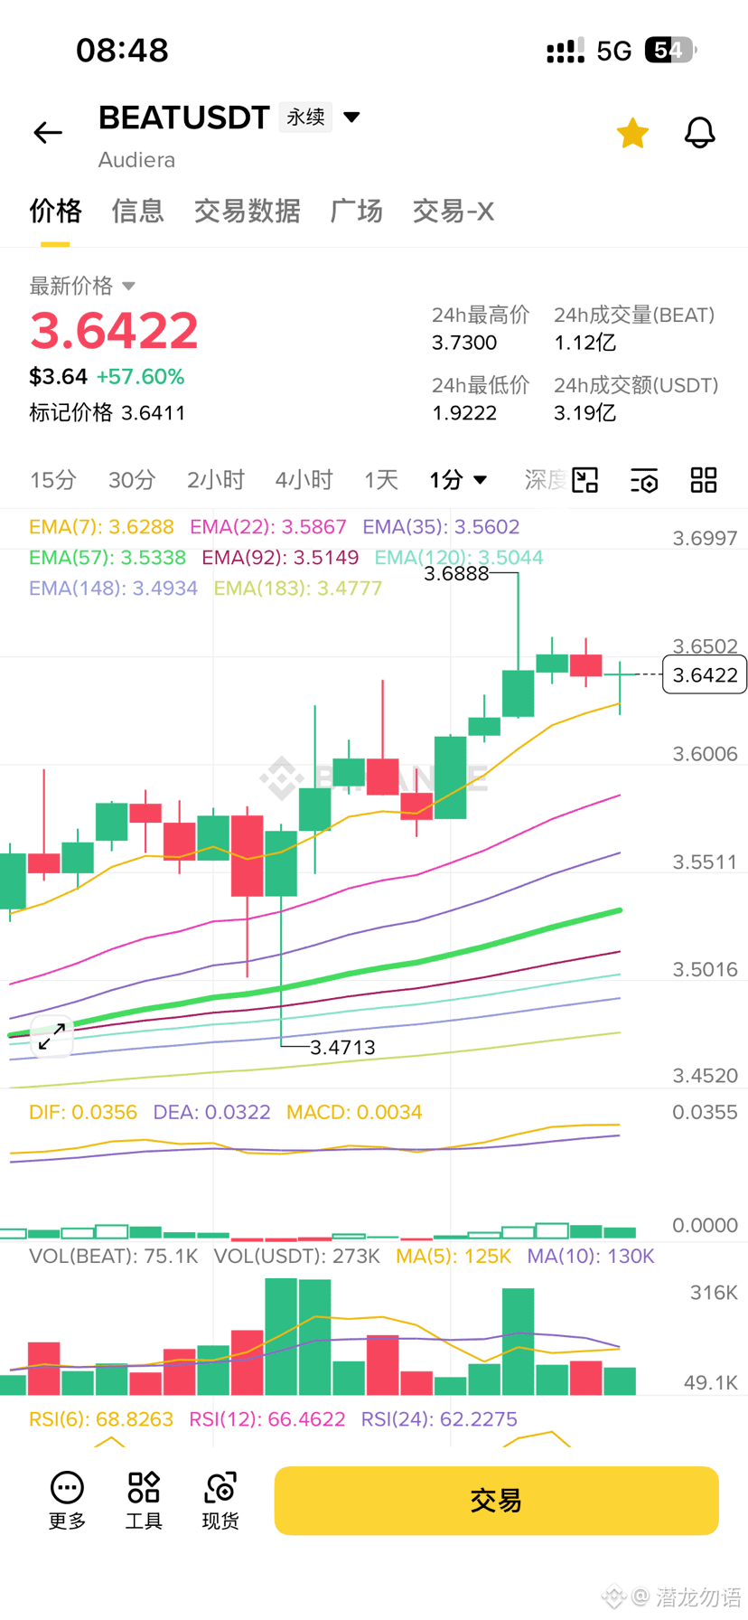
Task: Click the 3.4713 low price marker
Action: click(x=342, y=1048)
